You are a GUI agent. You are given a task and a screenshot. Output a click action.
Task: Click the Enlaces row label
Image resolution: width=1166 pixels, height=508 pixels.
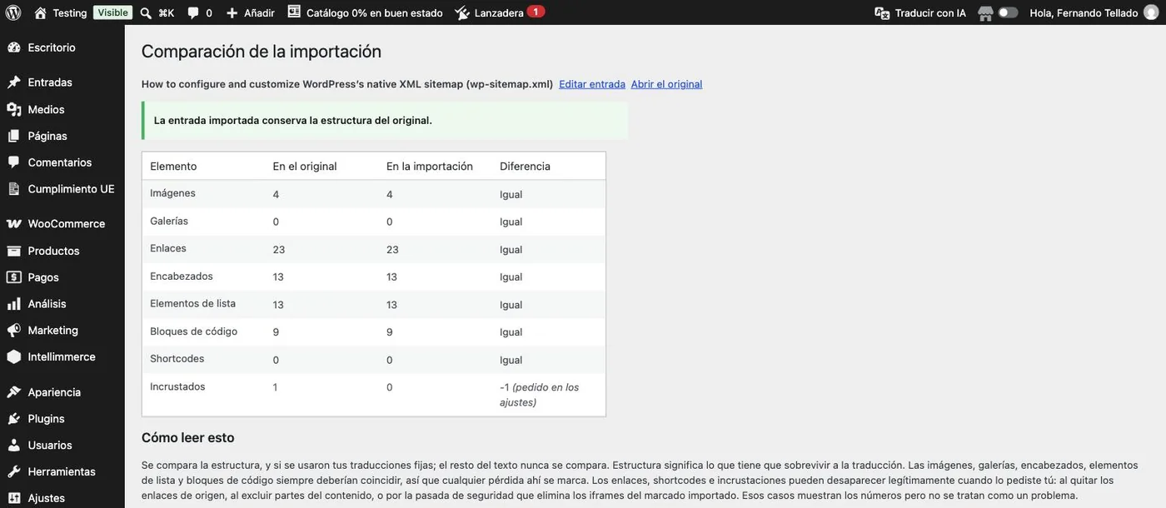tap(168, 248)
